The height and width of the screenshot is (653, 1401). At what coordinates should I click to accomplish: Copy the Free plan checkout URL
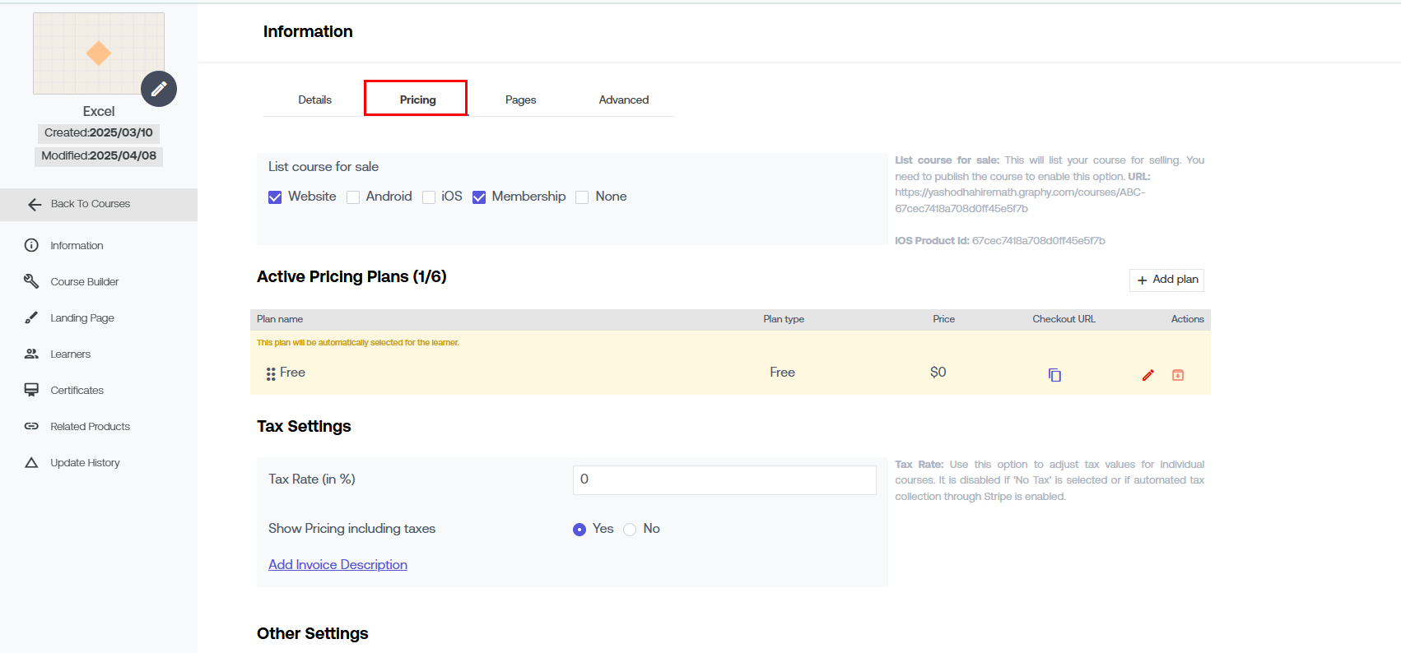click(1054, 375)
